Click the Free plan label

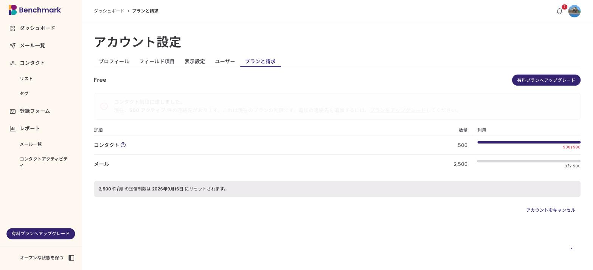(100, 80)
